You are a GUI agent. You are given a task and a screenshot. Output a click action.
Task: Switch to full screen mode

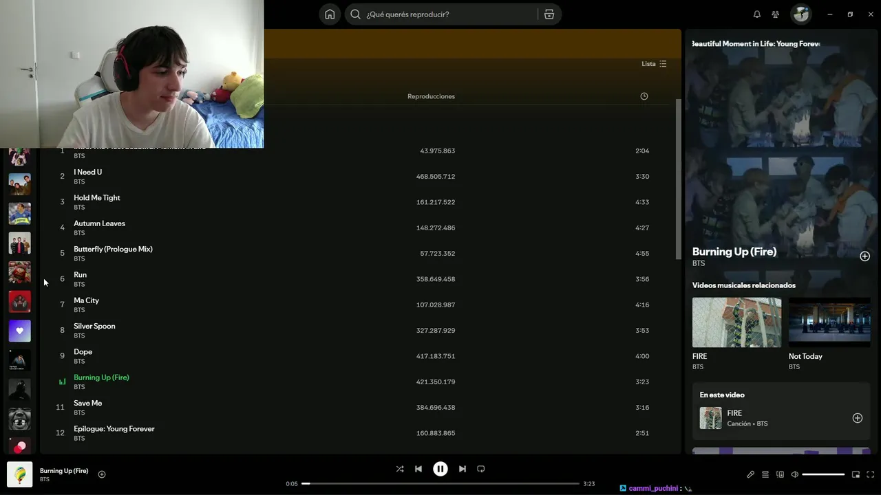pos(871,474)
